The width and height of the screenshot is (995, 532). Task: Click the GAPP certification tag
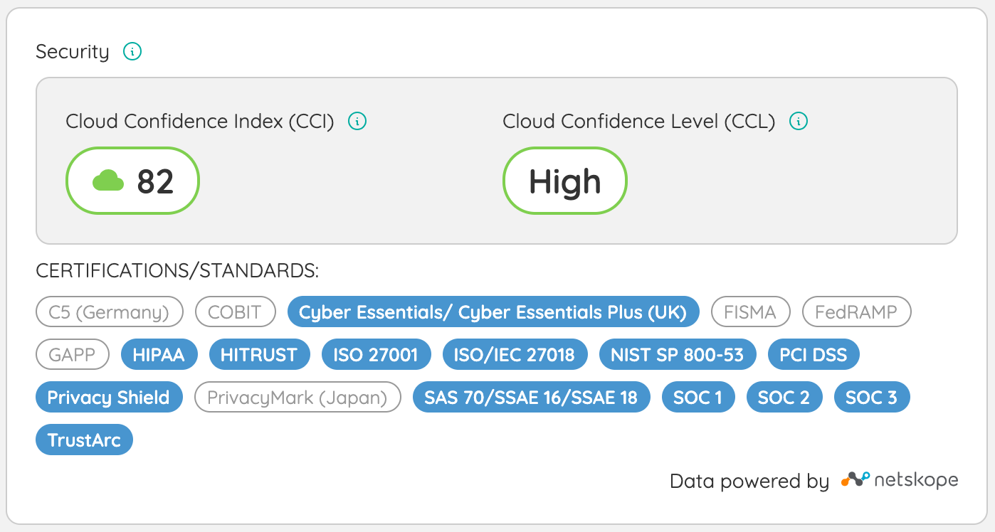coord(73,354)
